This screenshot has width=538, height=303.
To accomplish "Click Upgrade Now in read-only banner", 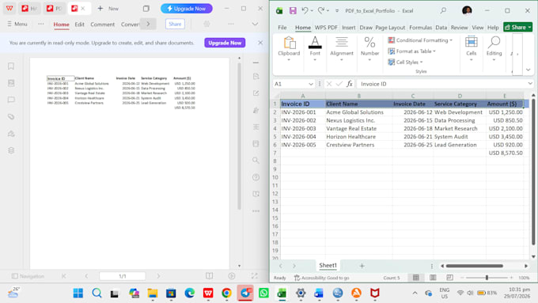I will tap(225, 43).
